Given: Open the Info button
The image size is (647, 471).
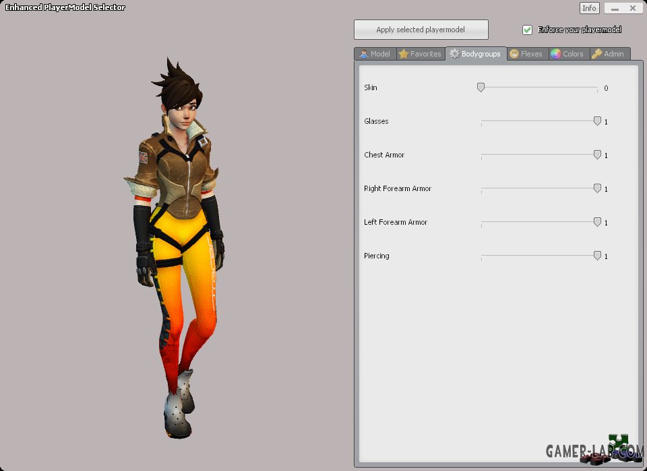Looking at the screenshot, I should coord(589,8).
